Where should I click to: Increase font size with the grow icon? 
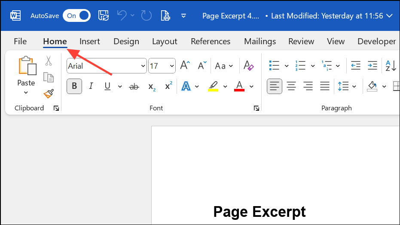coord(185,66)
